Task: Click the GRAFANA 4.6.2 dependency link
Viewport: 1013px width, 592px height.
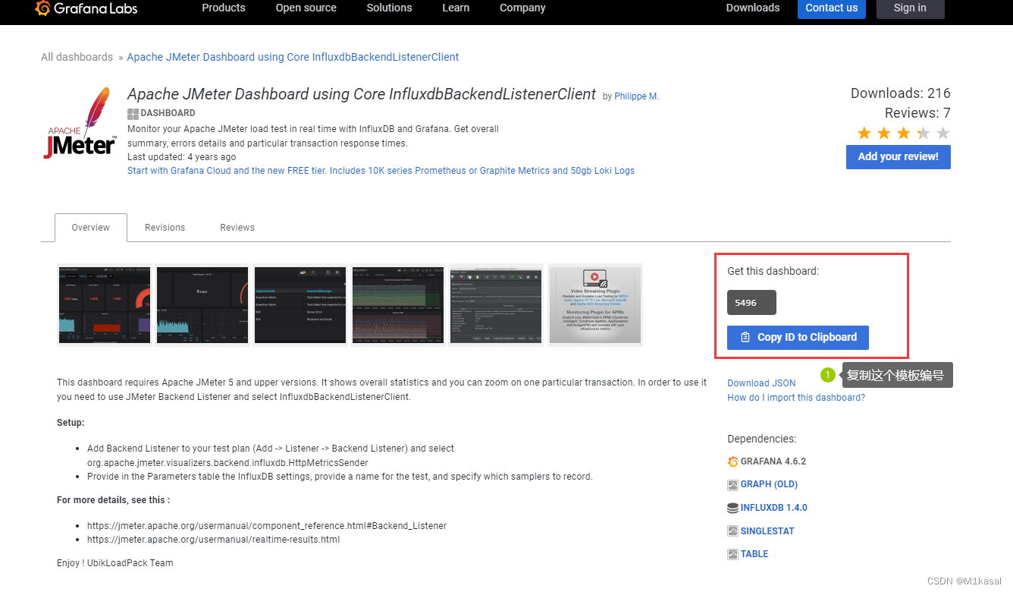Action: click(x=773, y=461)
